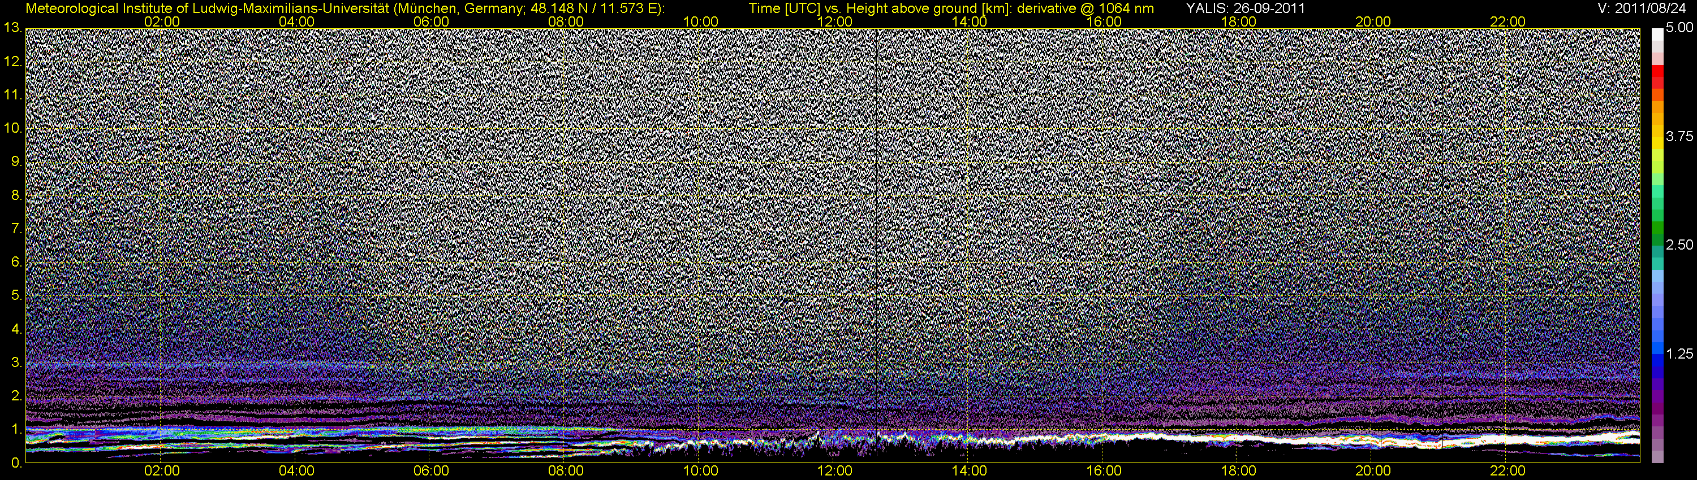Select the "5." height axis label
Viewport: 1697px width, 480px height.
[x=16, y=295]
